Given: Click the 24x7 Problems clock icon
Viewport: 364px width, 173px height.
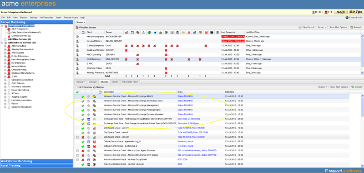Looking at the screenshot, I should click(9, 29).
